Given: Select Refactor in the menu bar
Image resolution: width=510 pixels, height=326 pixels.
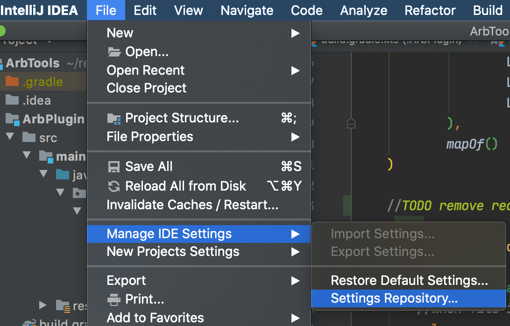Looking at the screenshot, I should [x=429, y=10].
